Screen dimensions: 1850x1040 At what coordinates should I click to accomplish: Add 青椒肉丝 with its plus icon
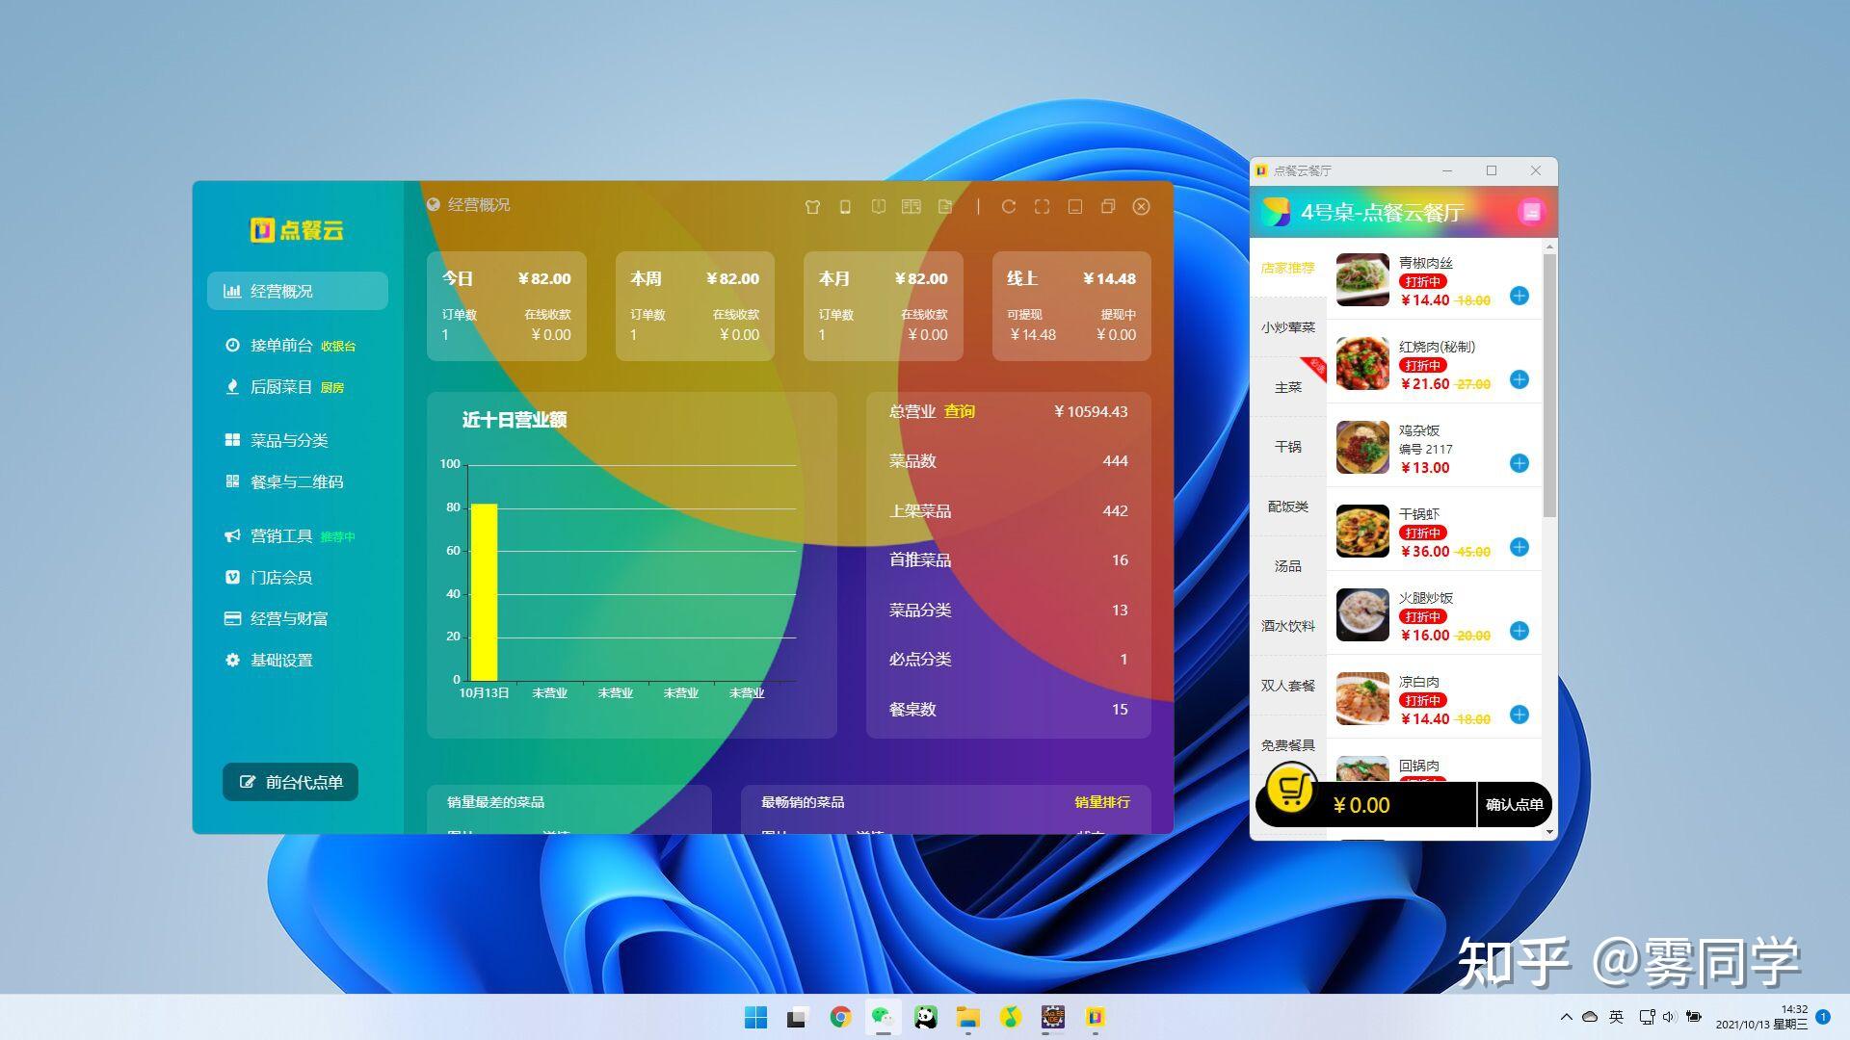click(1519, 296)
